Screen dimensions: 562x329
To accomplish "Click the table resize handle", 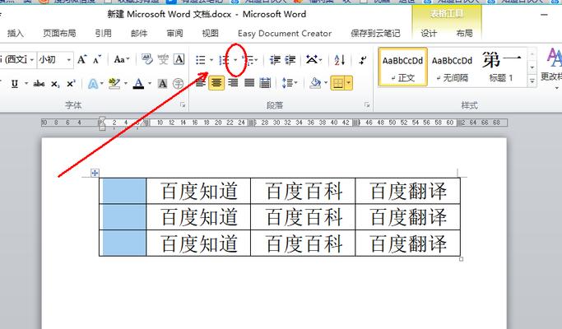I will tap(462, 259).
